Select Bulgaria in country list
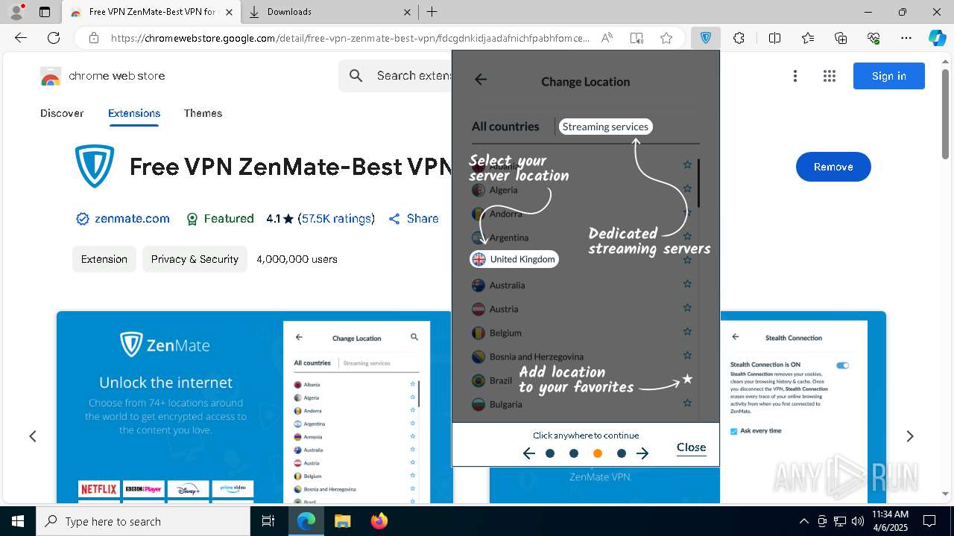This screenshot has width=954, height=536. pos(496,404)
